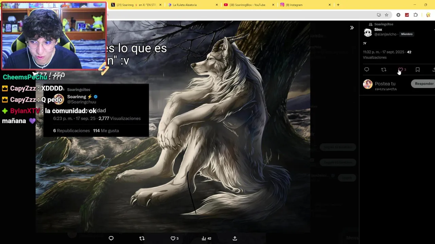Open the Soaringcitos community link
435x244 pixels.
pyautogui.click(x=384, y=24)
